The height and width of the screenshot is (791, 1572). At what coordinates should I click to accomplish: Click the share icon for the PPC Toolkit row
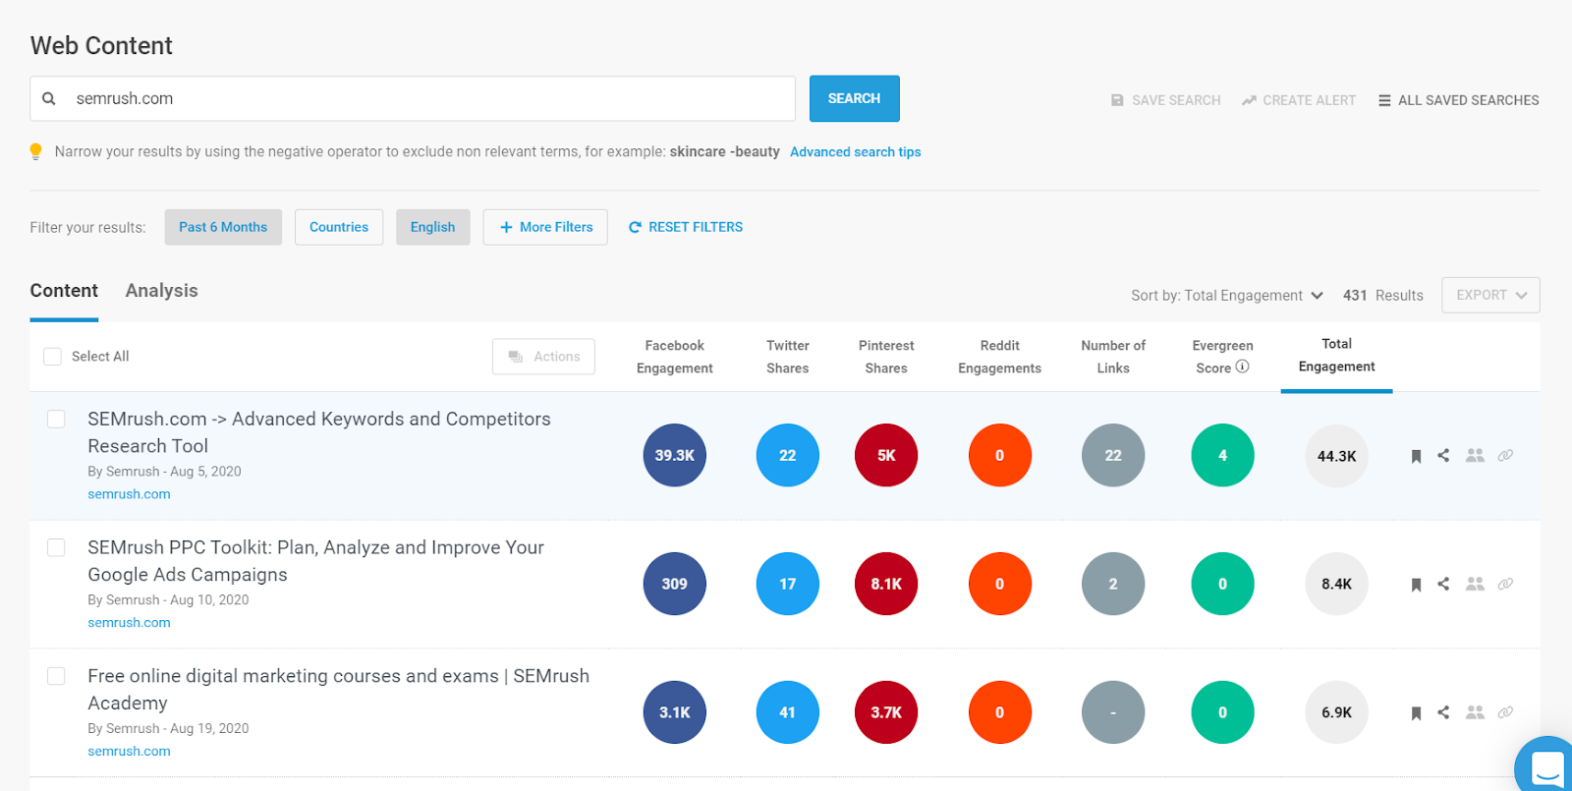coord(1443,584)
